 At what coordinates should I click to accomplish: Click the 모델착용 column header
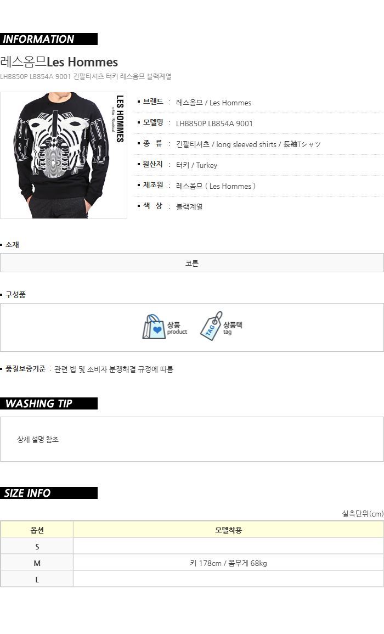228,530
